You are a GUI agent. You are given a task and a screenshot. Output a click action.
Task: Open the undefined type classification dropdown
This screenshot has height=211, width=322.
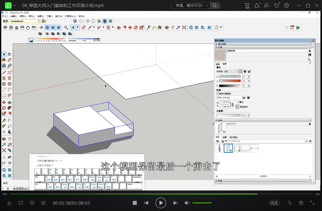39,21
